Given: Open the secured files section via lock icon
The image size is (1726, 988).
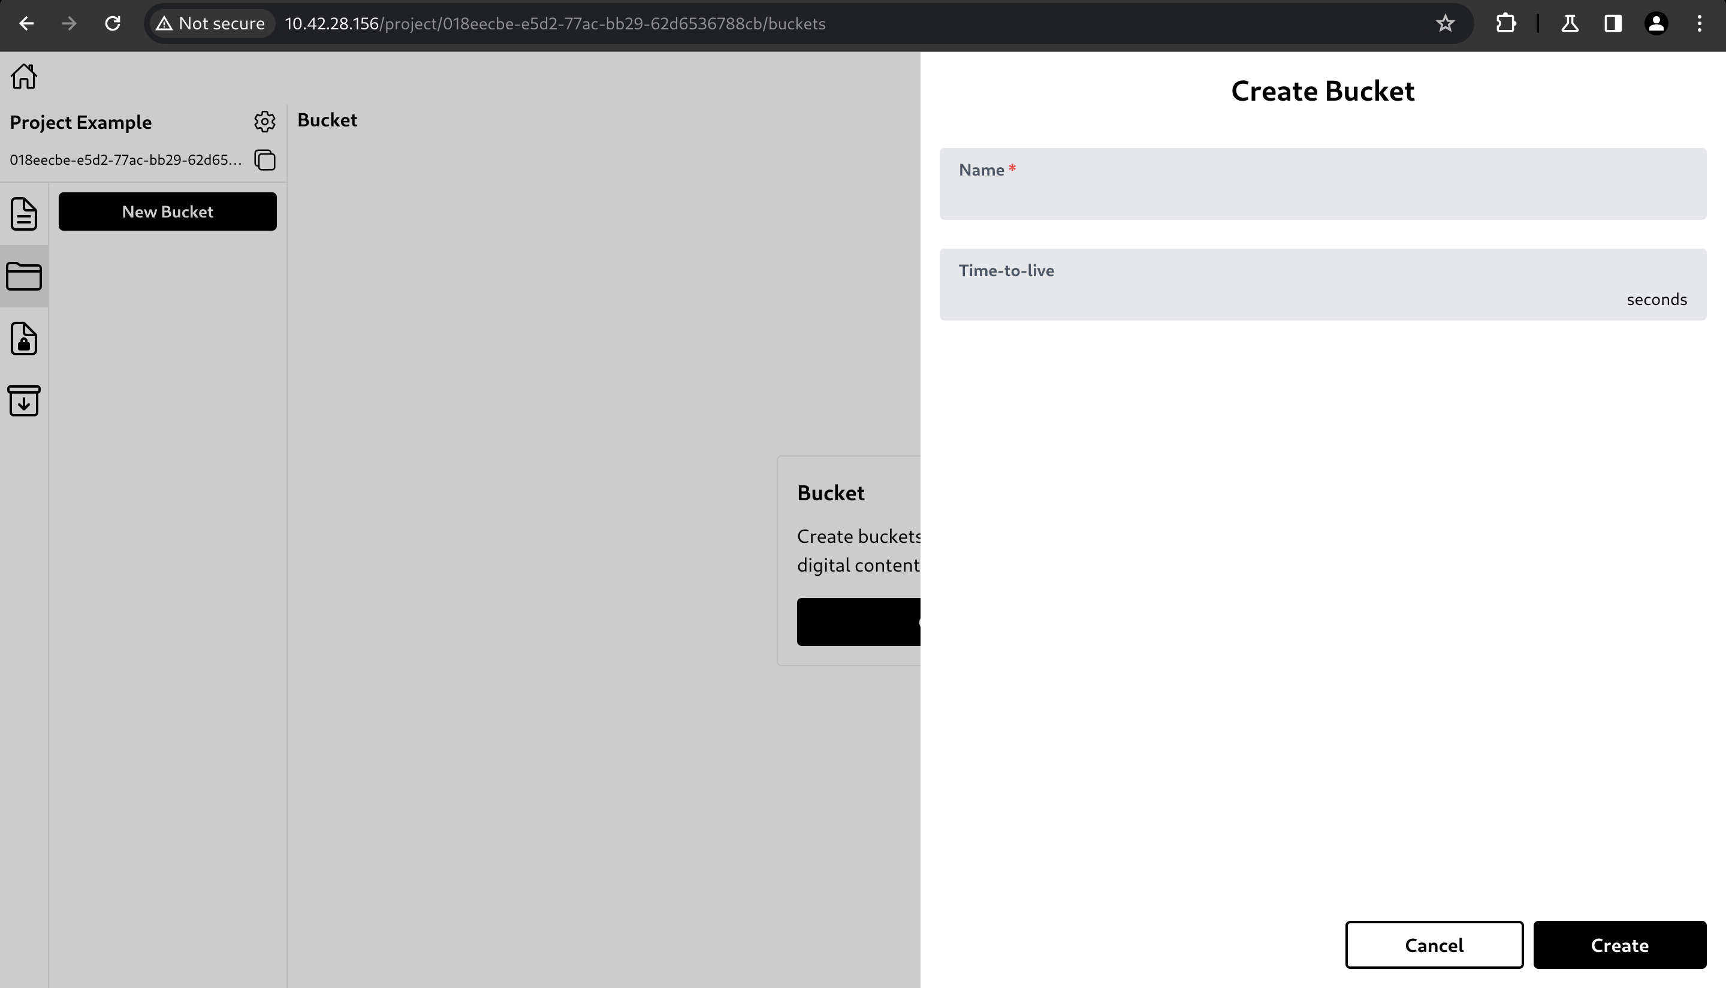Looking at the screenshot, I should tap(24, 339).
